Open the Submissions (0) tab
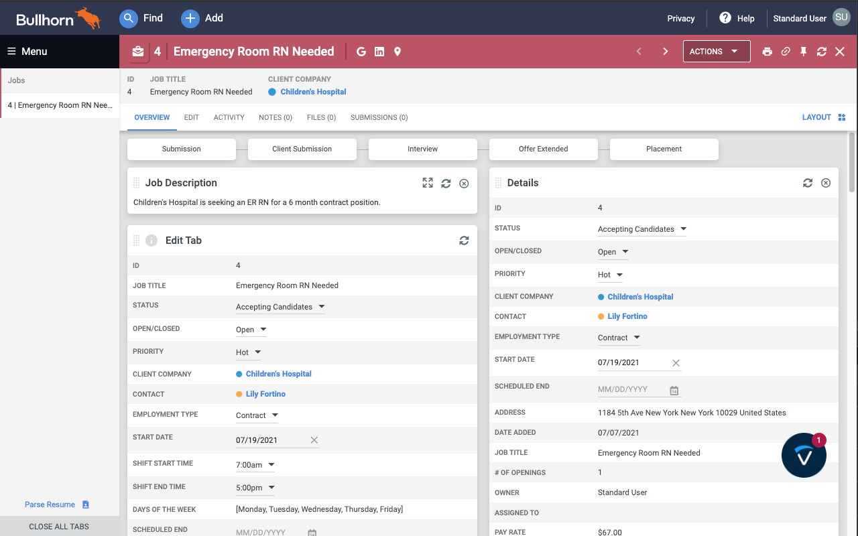 (x=379, y=117)
